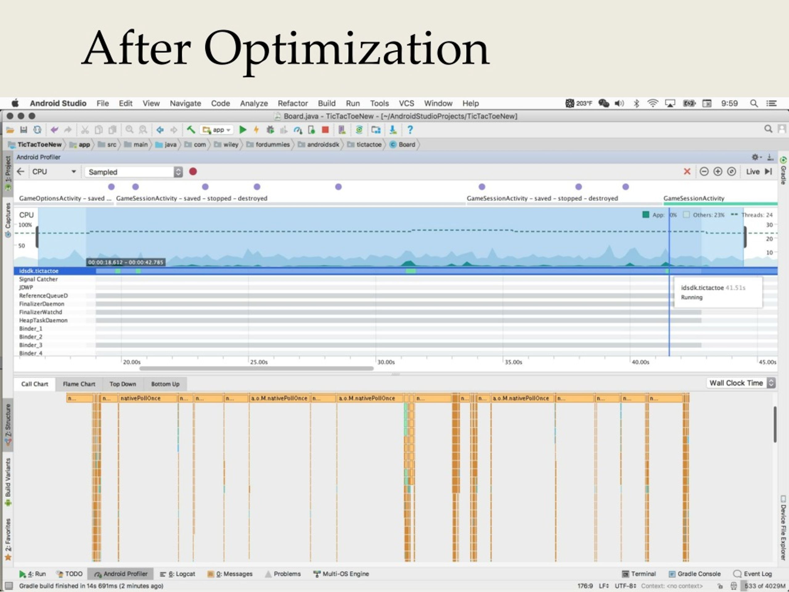Click the timeline horizontal scrollbar thumb

tap(256, 368)
